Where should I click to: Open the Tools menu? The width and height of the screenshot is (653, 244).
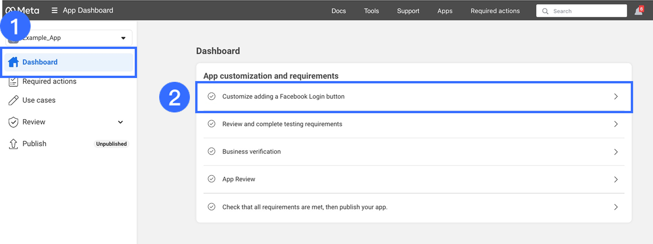pyautogui.click(x=371, y=11)
